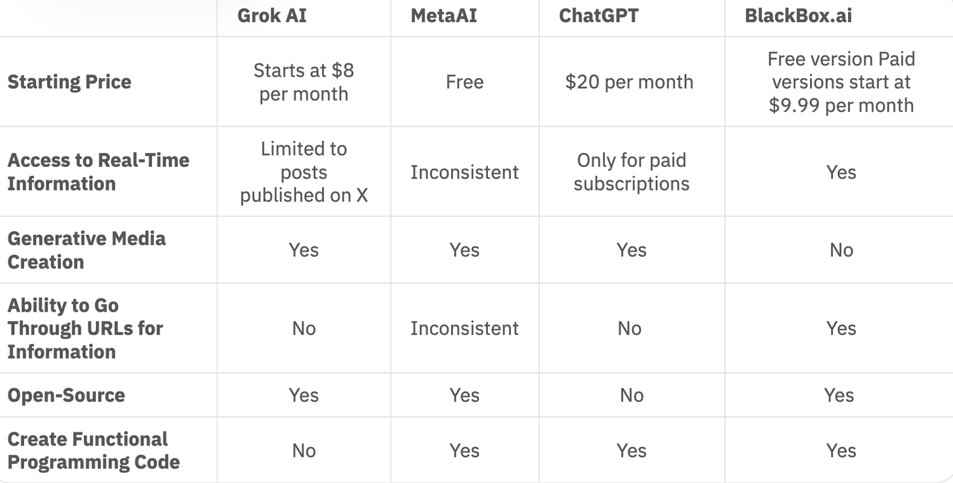This screenshot has height=483, width=953.
Task: Click the Create Functional Programming Code label
Action: [x=93, y=451]
